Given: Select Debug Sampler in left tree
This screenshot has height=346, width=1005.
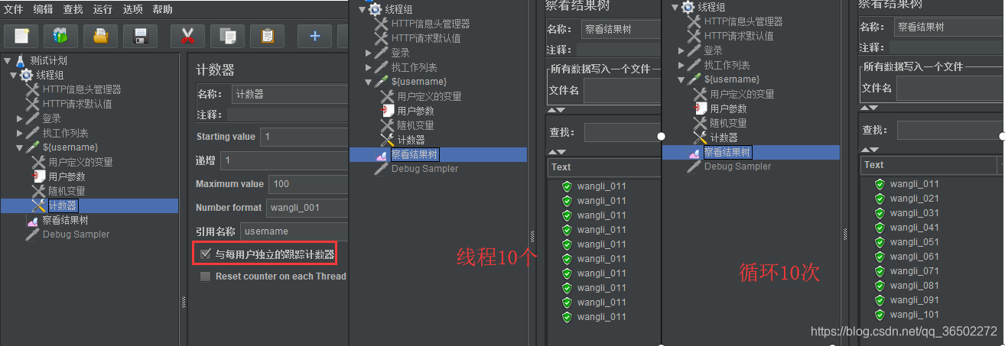Looking at the screenshot, I should tap(76, 234).
